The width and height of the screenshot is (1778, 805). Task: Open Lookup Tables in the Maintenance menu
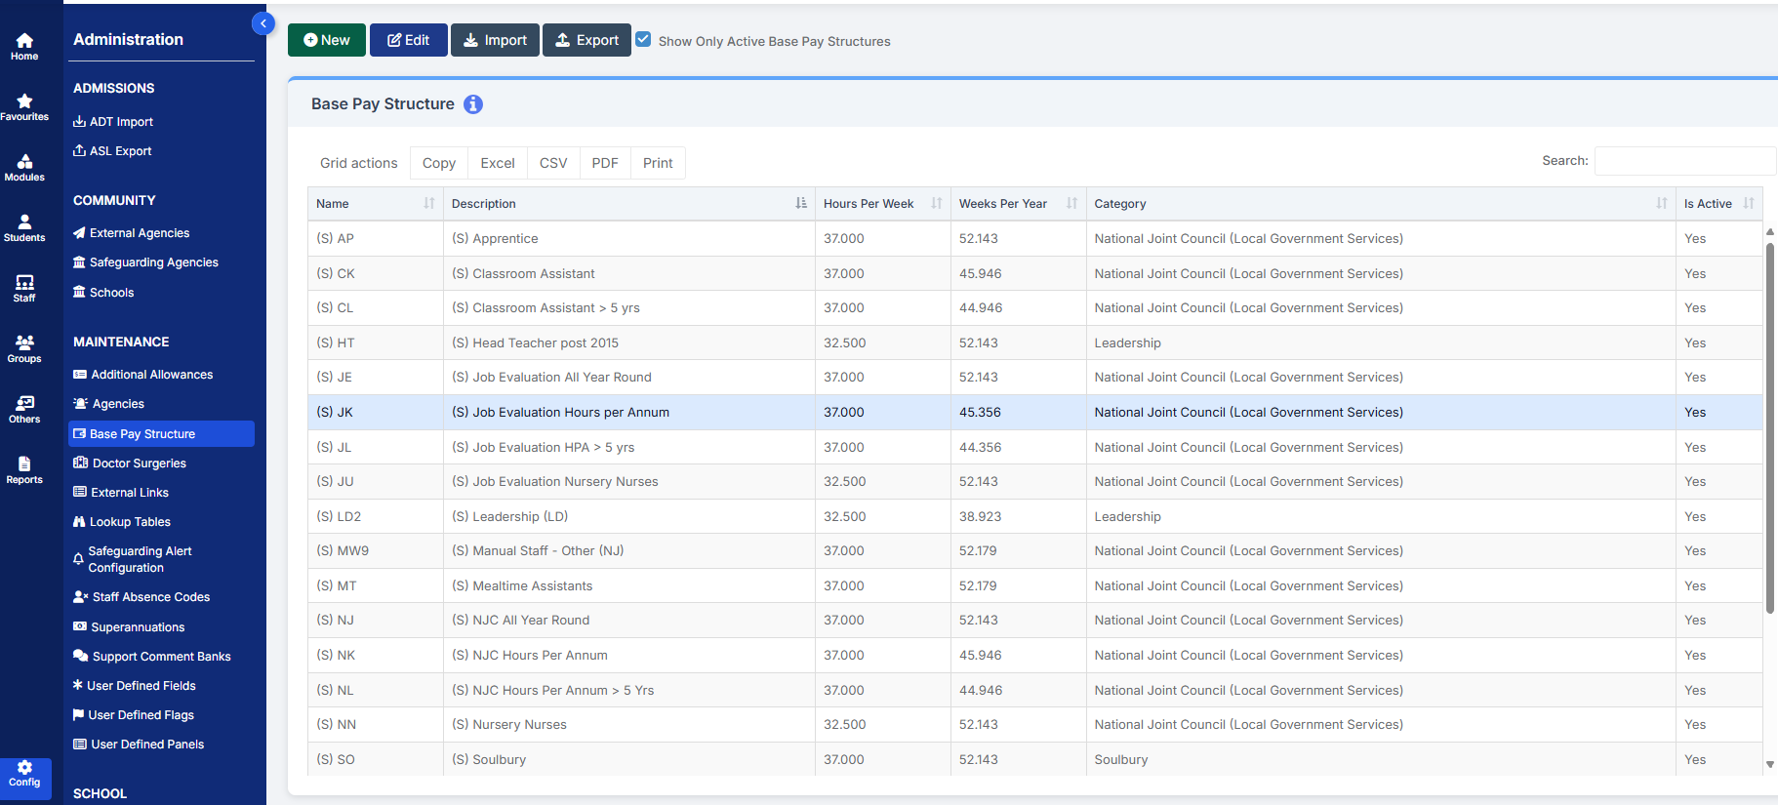(x=130, y=522)
